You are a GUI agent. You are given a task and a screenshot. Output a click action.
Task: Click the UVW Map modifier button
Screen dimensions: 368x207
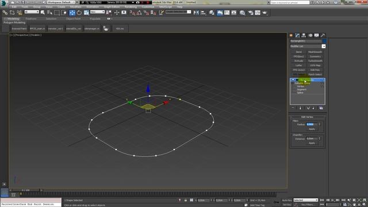click(315, 65)
